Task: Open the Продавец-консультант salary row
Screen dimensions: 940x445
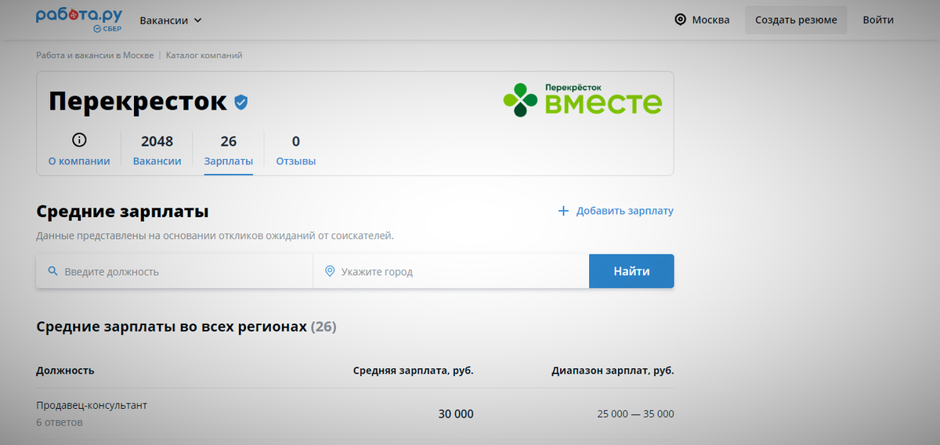Action: (355, 414)
